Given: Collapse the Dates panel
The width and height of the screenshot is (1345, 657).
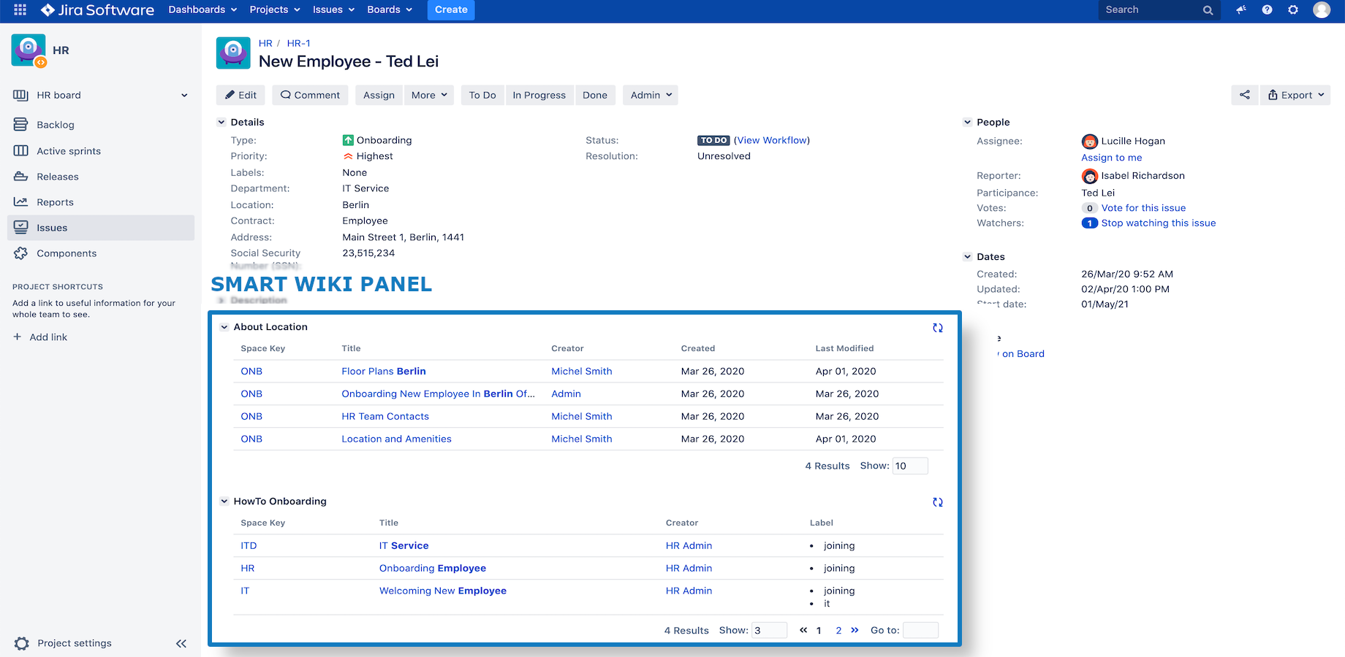Looking at the screenshot, I should coord(967,256).
